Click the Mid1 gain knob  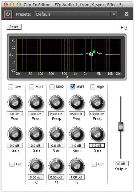tap(36, 134)
